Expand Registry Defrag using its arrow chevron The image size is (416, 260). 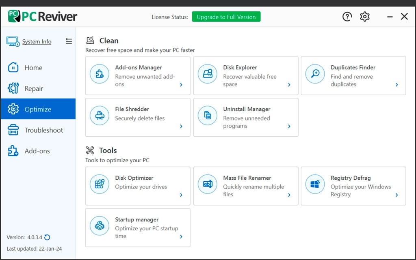396,195
